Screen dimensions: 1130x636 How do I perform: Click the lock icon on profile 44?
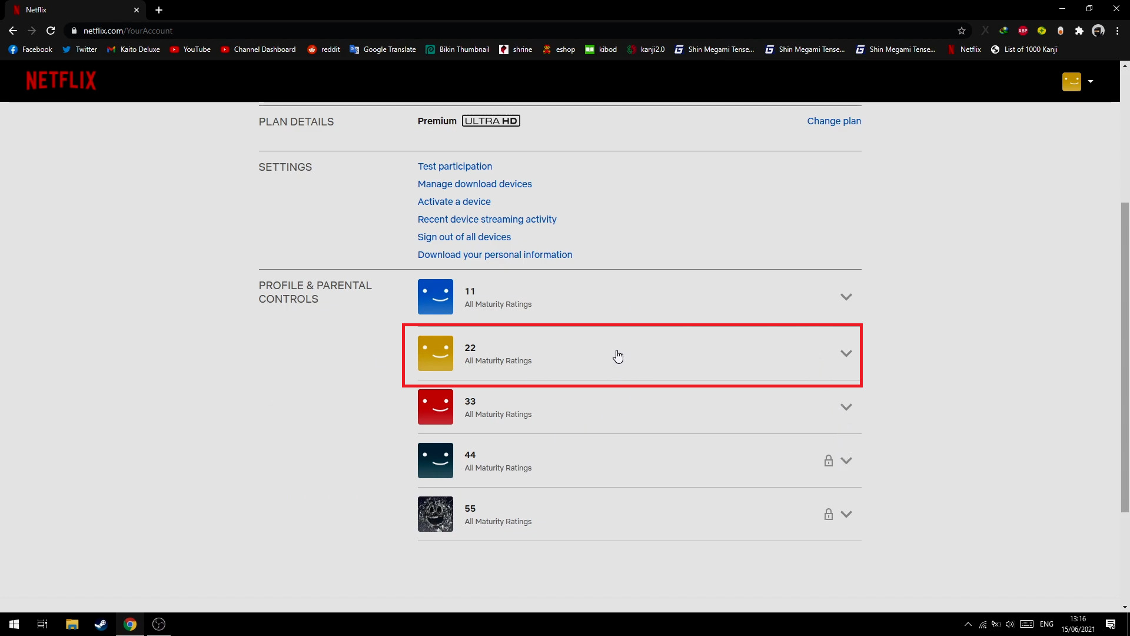coord(828,461)
